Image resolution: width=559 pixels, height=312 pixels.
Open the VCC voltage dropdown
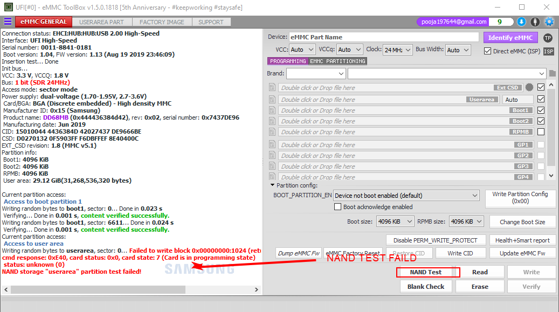click(302, 50)
